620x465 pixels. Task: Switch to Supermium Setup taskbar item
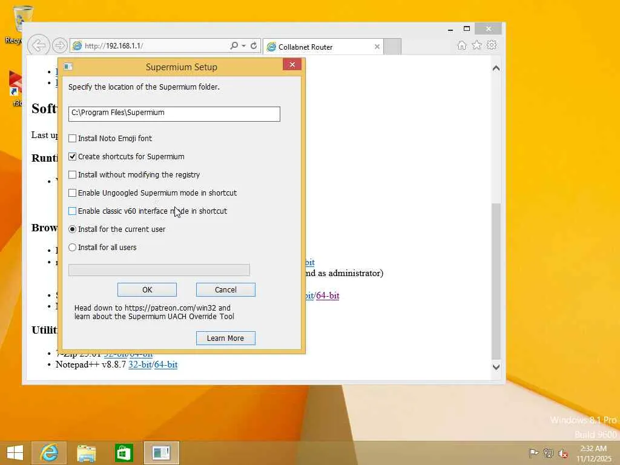161,453
